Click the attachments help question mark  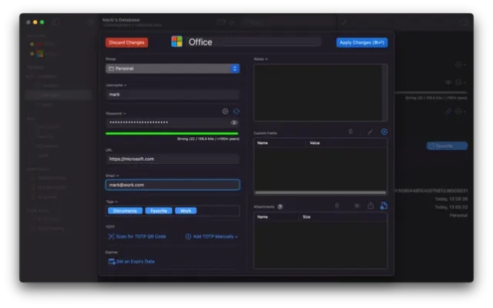coord(280,206)
